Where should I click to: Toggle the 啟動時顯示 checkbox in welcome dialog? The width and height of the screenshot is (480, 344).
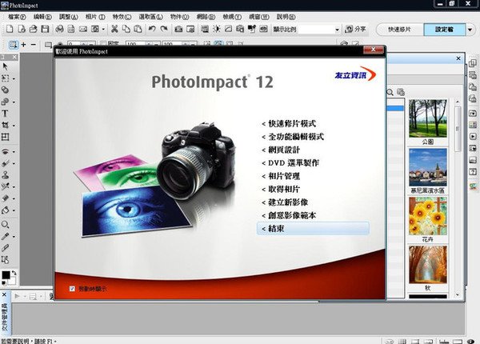(72, 288)
